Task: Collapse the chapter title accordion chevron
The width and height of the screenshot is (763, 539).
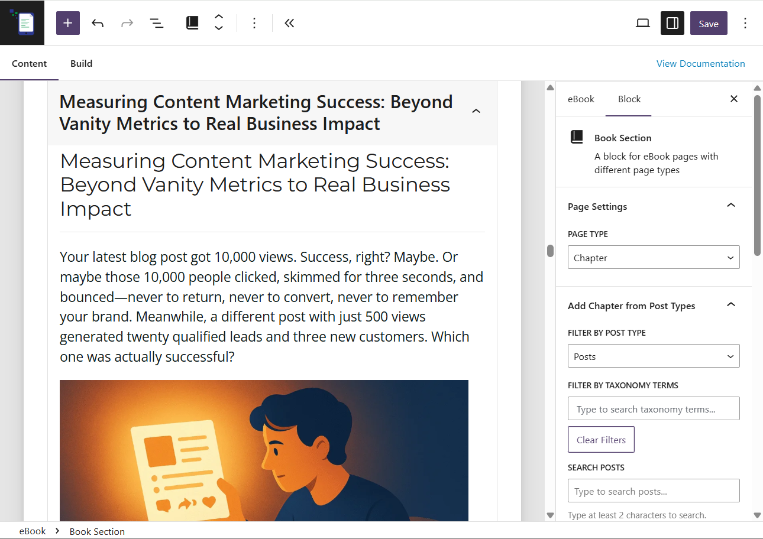Action: click(476, 112)
